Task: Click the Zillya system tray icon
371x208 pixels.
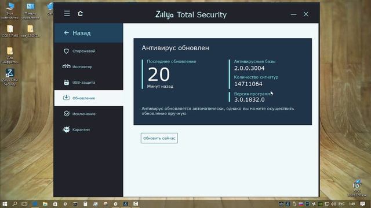Action: (x=288, y=204)
